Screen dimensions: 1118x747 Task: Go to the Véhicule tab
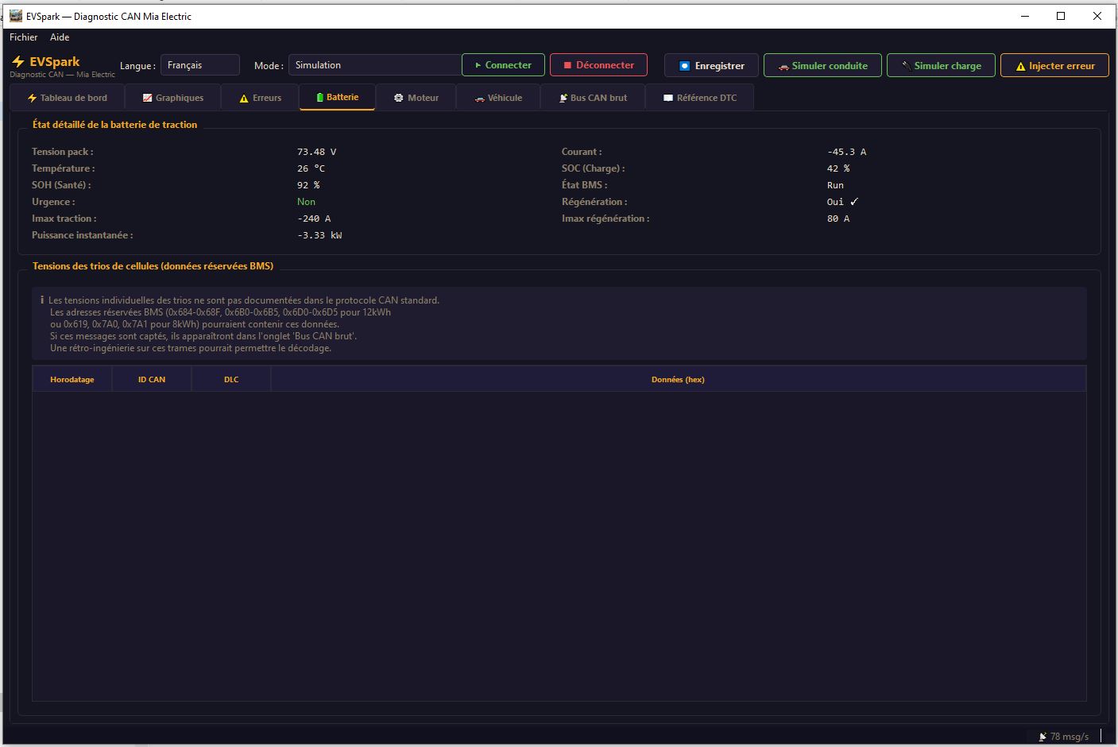[498, 98]
